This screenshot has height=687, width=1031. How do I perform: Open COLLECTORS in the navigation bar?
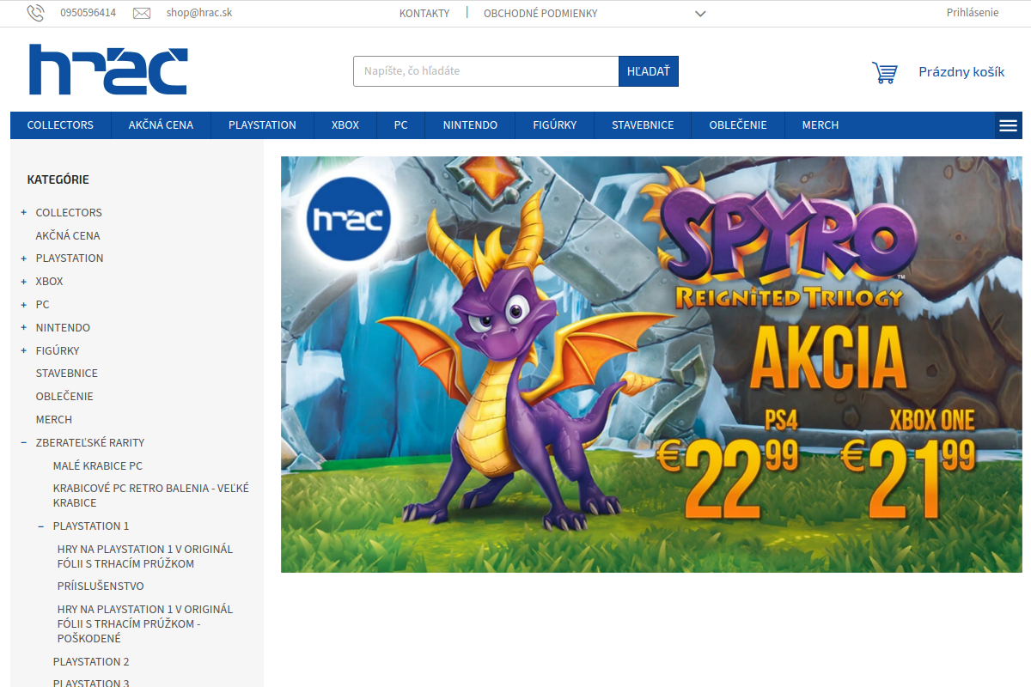60,125
